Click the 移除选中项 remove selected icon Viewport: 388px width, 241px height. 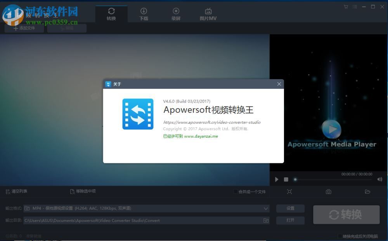tap(72, 191)
